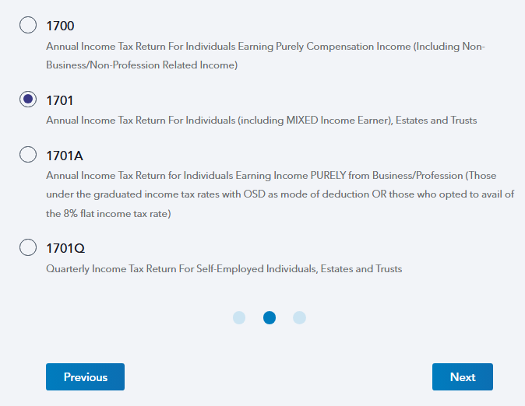Pick the 1701Q radio button circle
This screenshot has height=406, width=525.
[x=28, y=247]
